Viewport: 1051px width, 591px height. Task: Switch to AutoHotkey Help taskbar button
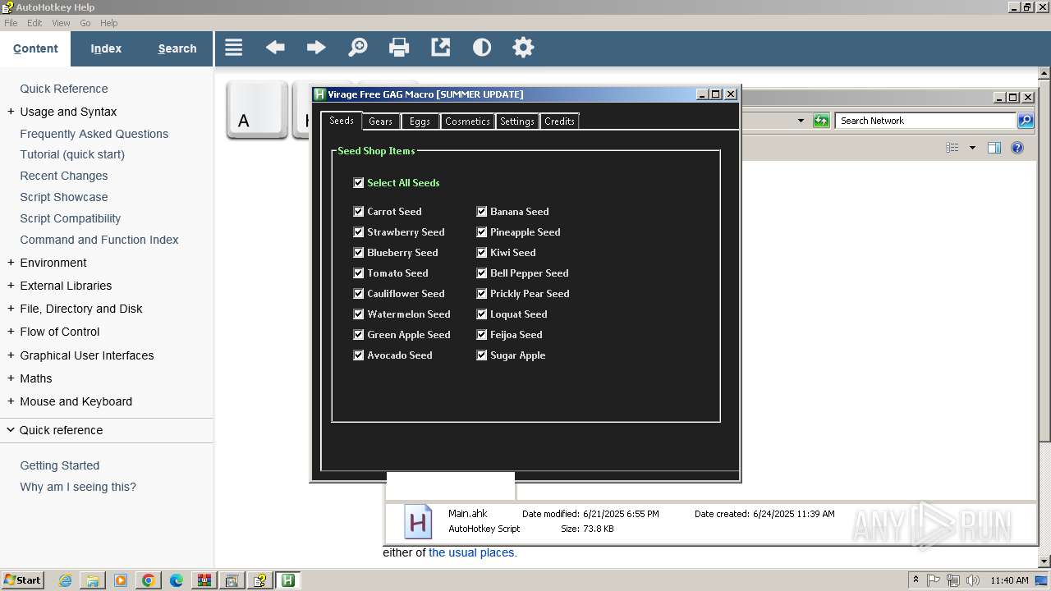point(259,580)
